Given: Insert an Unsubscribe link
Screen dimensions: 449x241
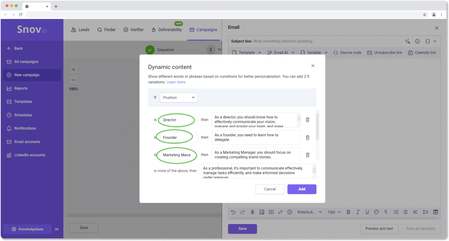Looking at the screenshot, I should (385, 52).
